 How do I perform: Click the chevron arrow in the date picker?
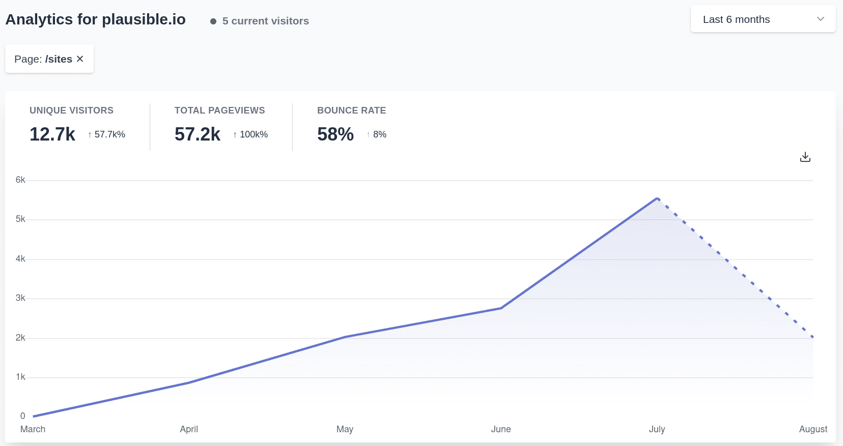coord(820,19)
